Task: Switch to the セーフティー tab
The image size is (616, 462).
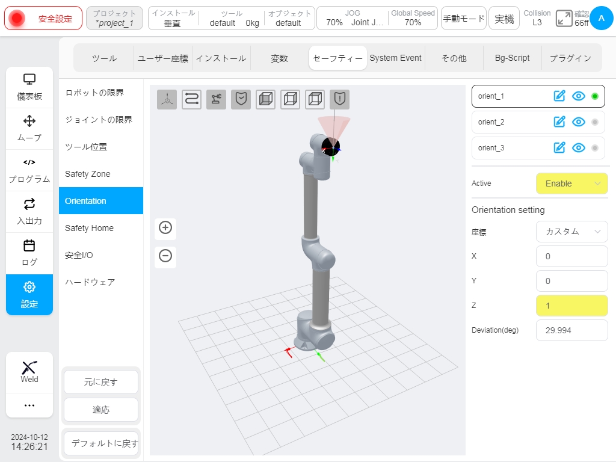Action: pos(338,58)
